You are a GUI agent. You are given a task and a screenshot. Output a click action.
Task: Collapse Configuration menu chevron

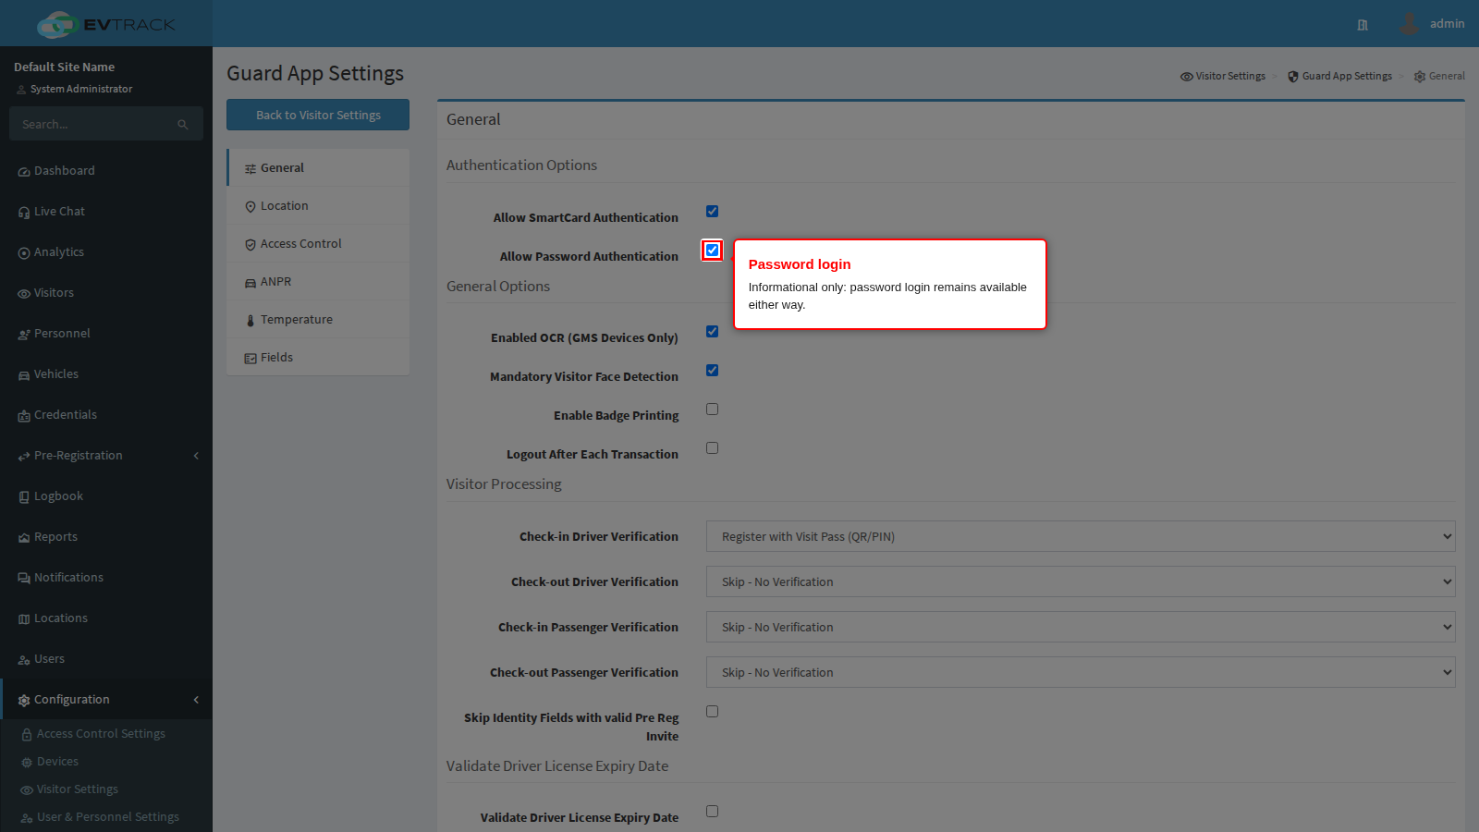click(x=196, y=700)
